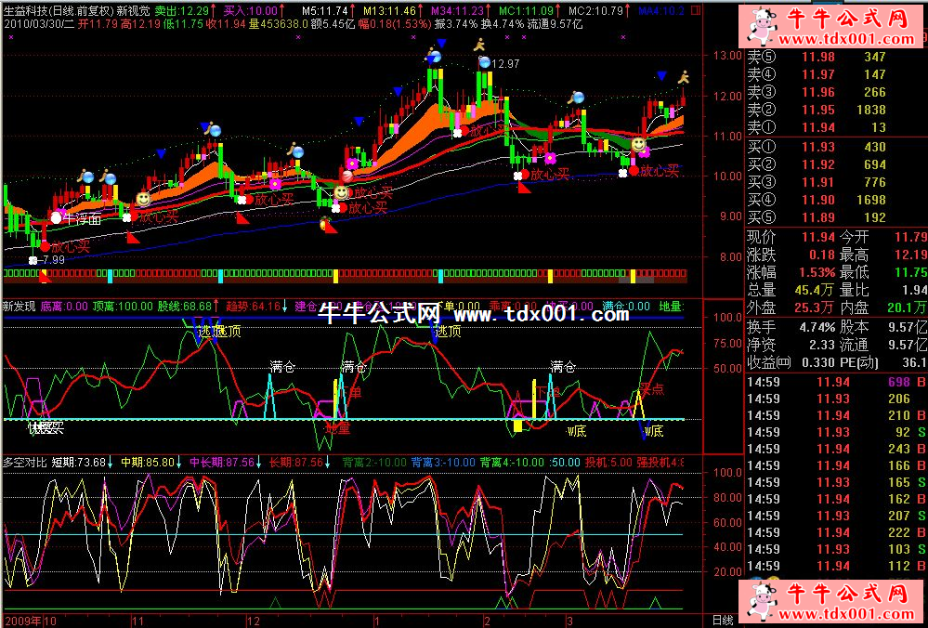928x628 pixels.
Task: Click the 净资 2.33 quote field
Action: click(791, 345)
